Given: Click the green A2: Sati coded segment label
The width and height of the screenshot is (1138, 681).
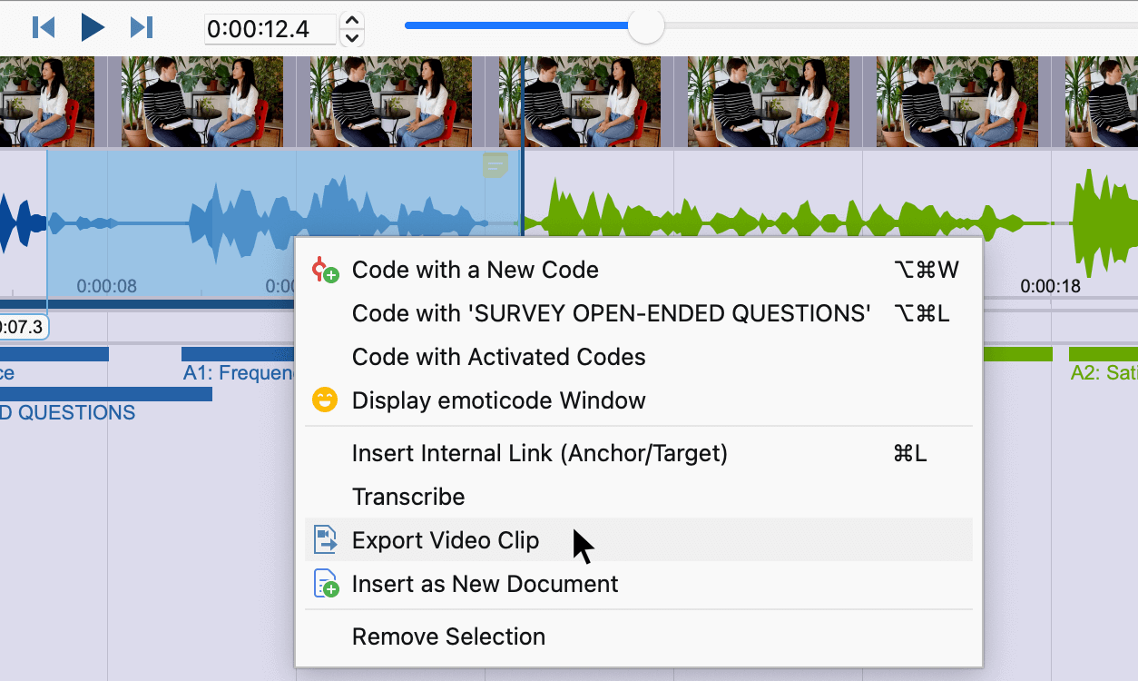Looking at the screenshot, I should (x=1104, y=373).
